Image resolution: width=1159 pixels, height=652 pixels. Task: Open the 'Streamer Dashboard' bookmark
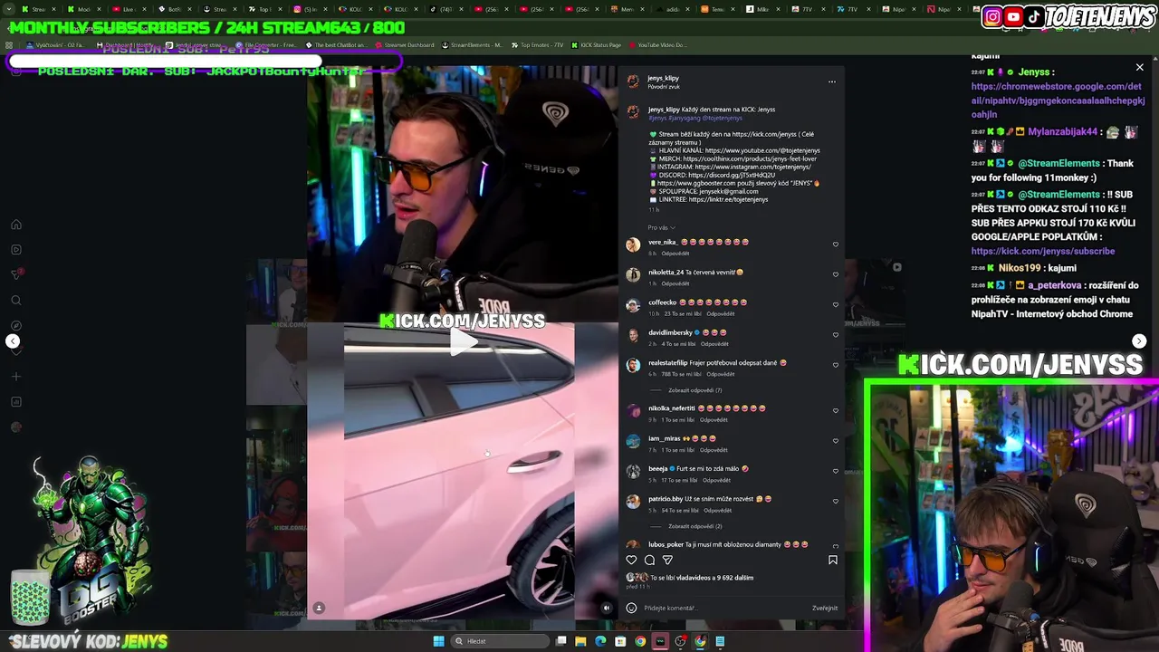point(404,45)
